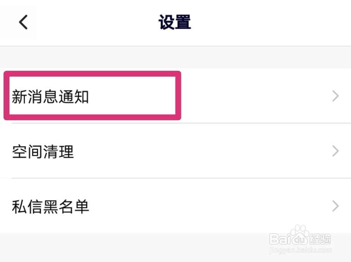Click the 新 character in 新消息通知
This screenshot has width=351, height=262.
(x=19, y=97)
